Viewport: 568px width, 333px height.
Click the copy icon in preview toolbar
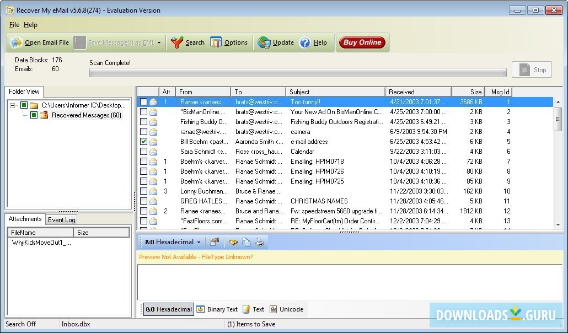247,242
